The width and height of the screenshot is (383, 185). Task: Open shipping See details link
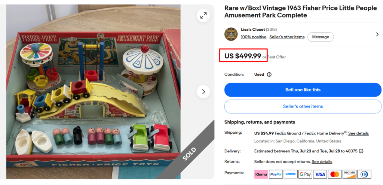(x=358, y=133)
